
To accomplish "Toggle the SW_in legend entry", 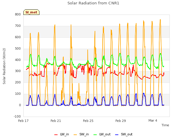I will coord(81,134).
